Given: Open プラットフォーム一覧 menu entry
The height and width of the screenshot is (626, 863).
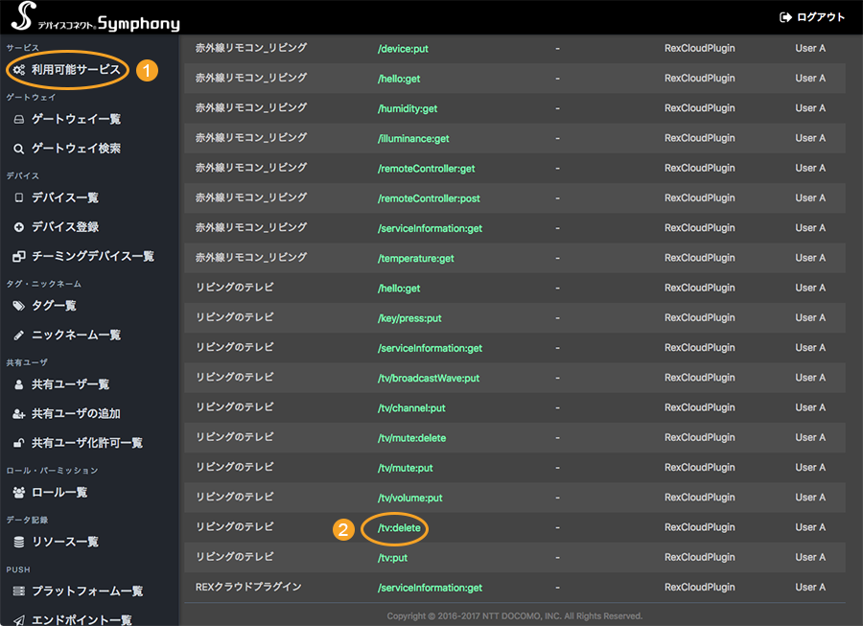Looking at the screenshot, I should 87,591.
